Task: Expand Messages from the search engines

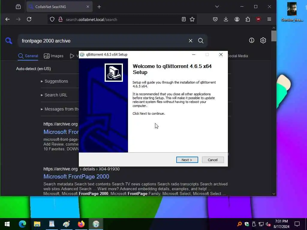Action: pos(60,109)
